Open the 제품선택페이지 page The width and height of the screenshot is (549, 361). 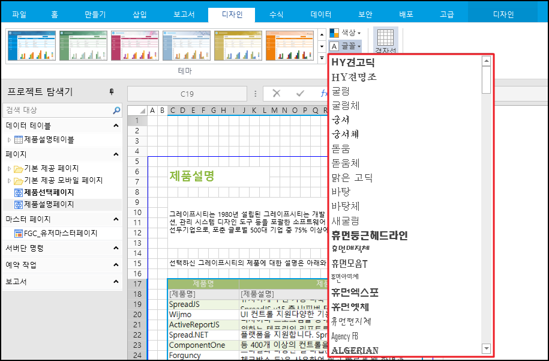coord(49,192)
